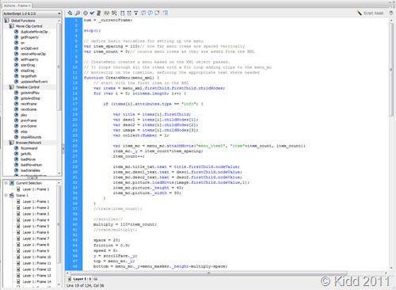Click Show code hint icon
The height and width of the screenshot is (290, 396).
107,13
